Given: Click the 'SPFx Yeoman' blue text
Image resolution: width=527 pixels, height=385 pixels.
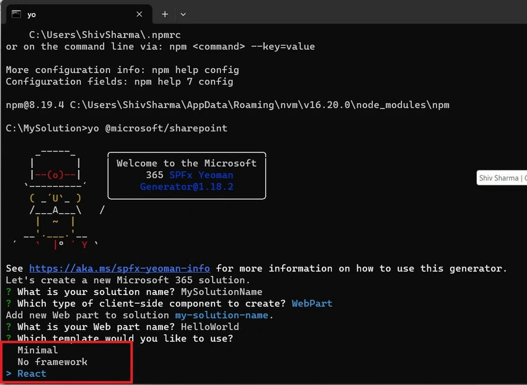Looking at the screenshot, I should pos(201,175).
